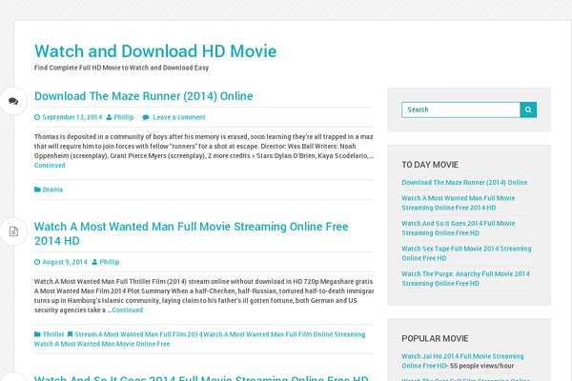Click Continued link under Maze Runner excerpt
This screenshot has width=572, height=381.
50,165
